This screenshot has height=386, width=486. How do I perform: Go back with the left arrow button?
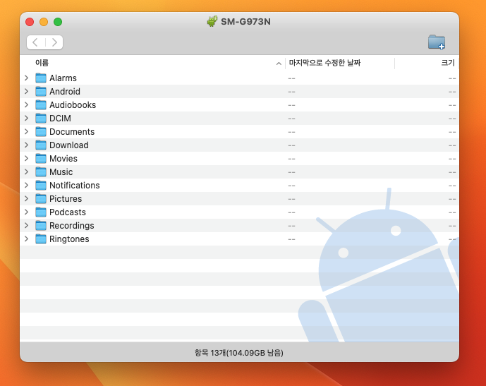pyautogui.click(x=36, y=42)
